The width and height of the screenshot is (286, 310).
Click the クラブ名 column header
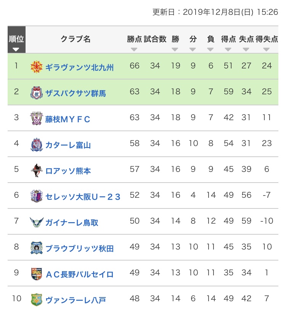pos(76,39)
